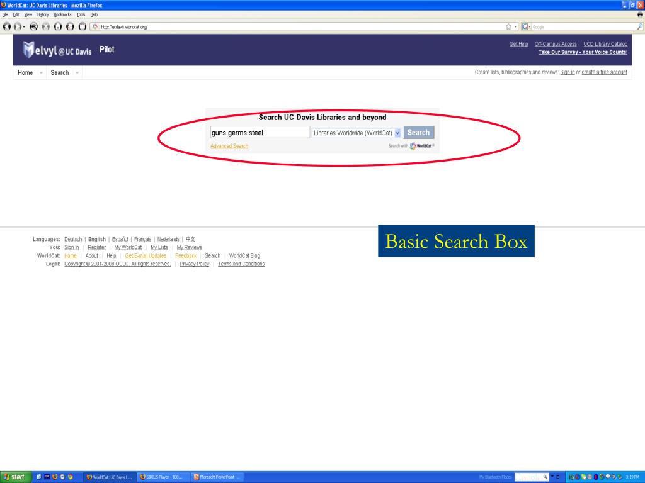Expand the Search menu arrow
The image size is (645, 483).
(x=77, y=73)
